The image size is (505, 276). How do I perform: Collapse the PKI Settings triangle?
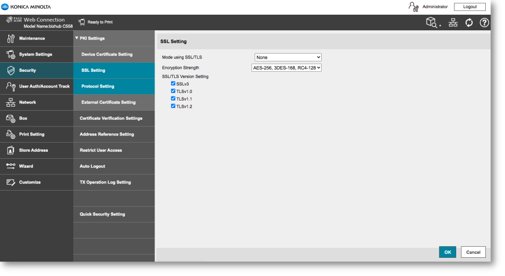[x=77, y=38]
